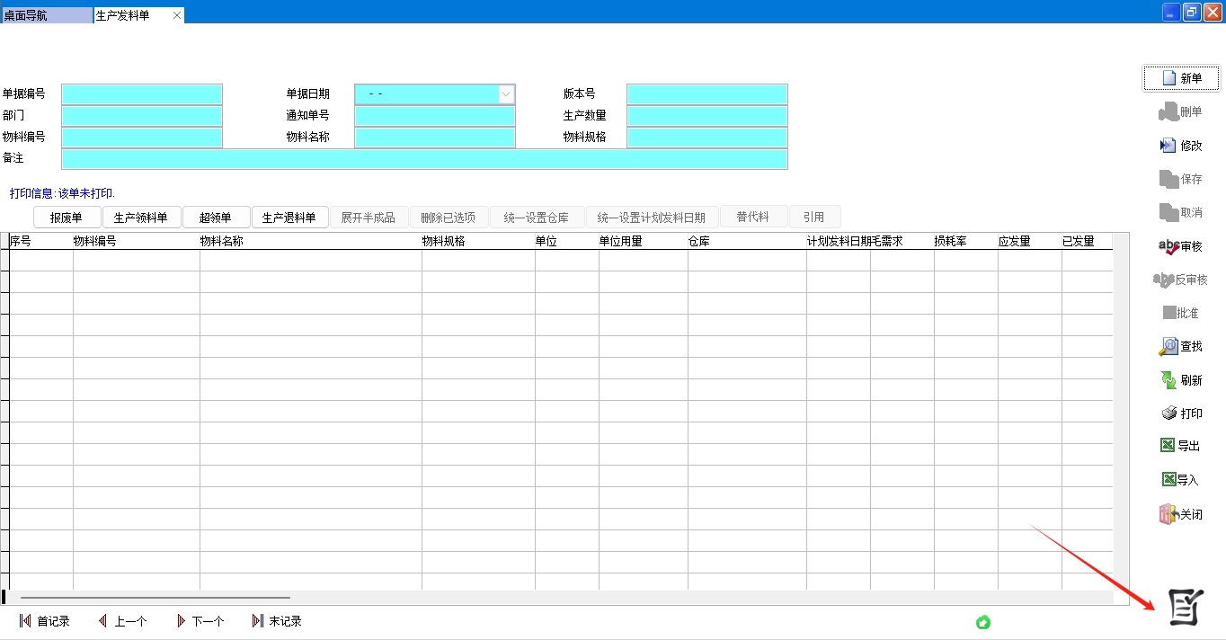Open 查找 (search) with magnifier icon
Image resolution: width=1226 pixels, height=640 pixels.
(1168, 347)
